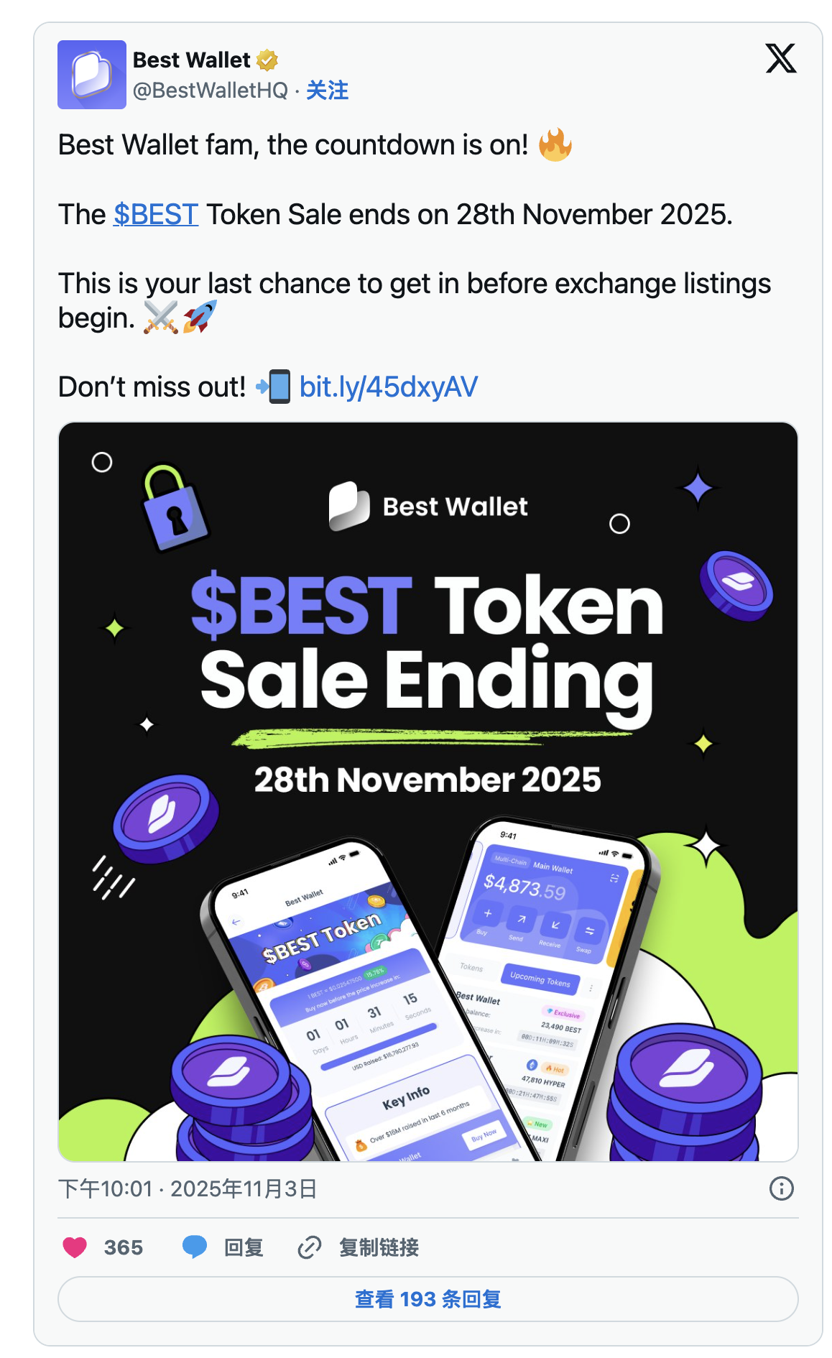Click the blue reply bubble icon
Image resolution: width=832 pixels, height=1358 pixels.
tap(194, 1247)
